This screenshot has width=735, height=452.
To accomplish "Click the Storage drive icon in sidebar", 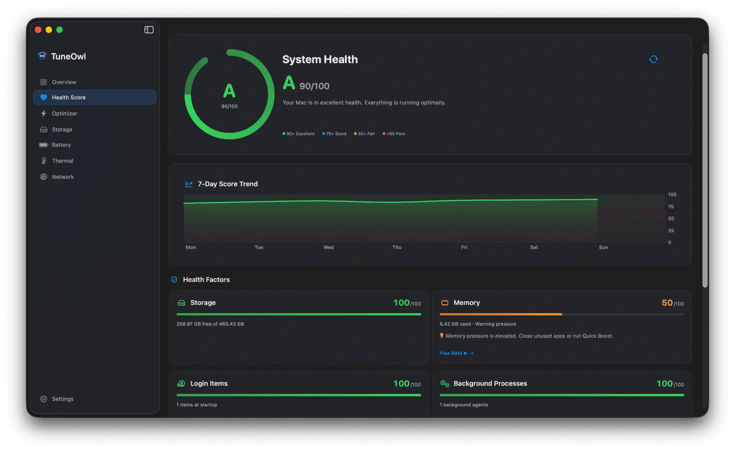I will pyautogui.click(x=43, y=130).
